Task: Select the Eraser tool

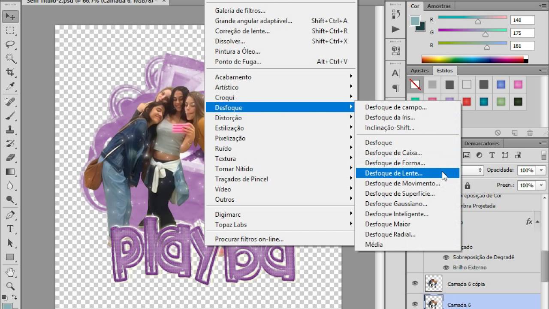Action: [10, 158]
